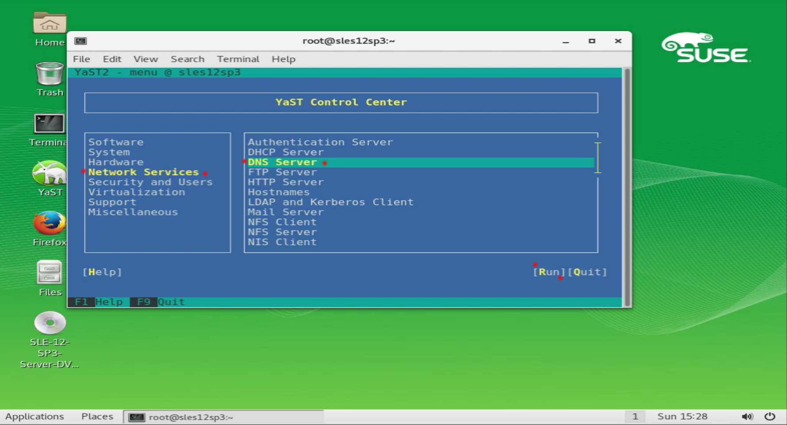
Task: Click the terminal window vertical scrollbar
Action: [x=627, y=187]
